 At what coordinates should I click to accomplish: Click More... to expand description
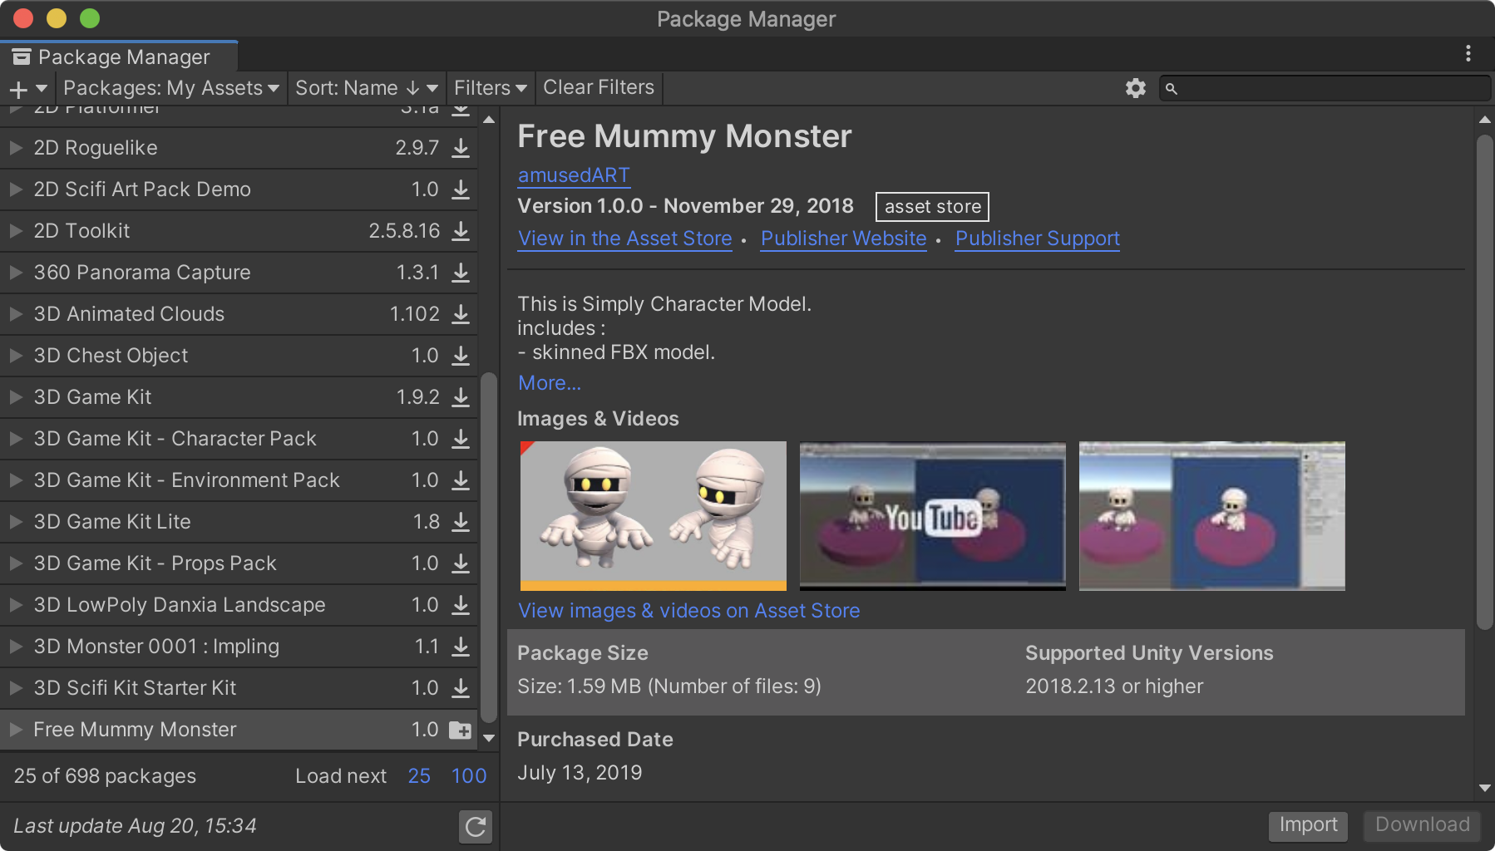(550, 383)
